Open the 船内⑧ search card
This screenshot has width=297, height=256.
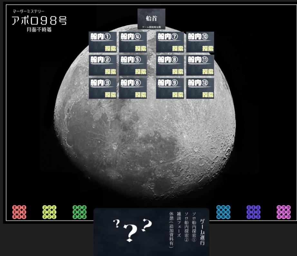[x=170, y=65]
